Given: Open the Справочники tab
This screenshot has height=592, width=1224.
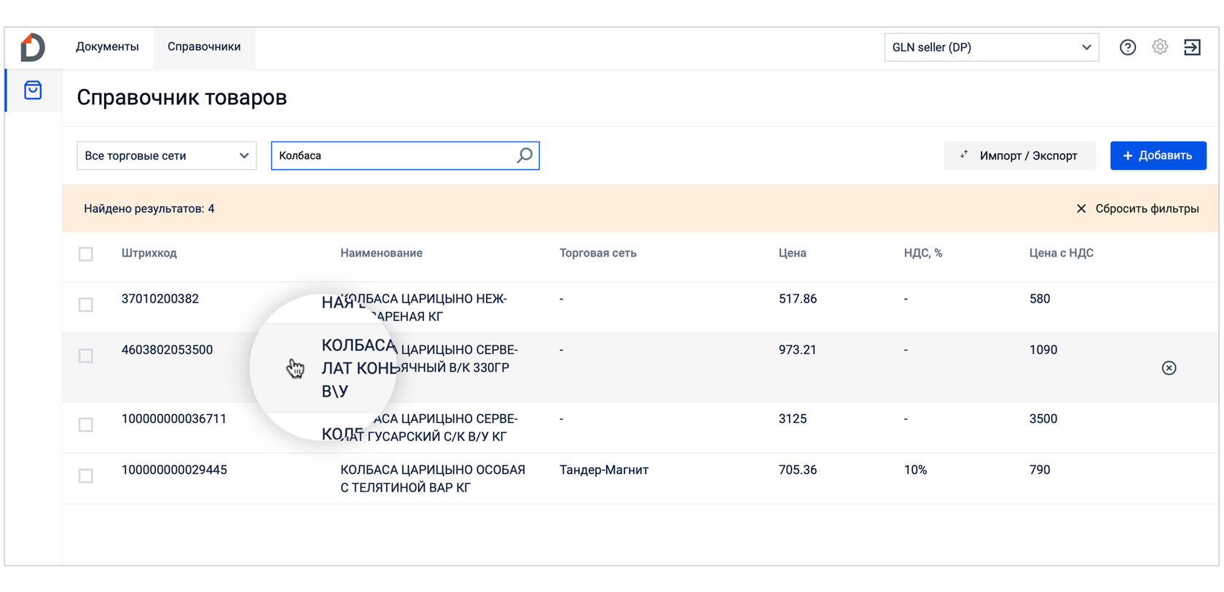Looking at the screenshot, I should 204,47.
